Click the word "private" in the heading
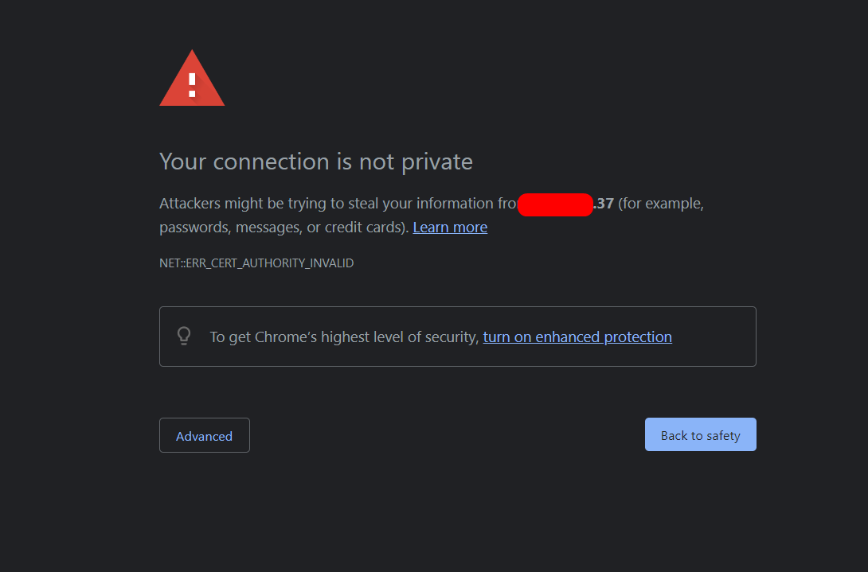The height and width of the screenshot is (572, 868). (436, 162)
